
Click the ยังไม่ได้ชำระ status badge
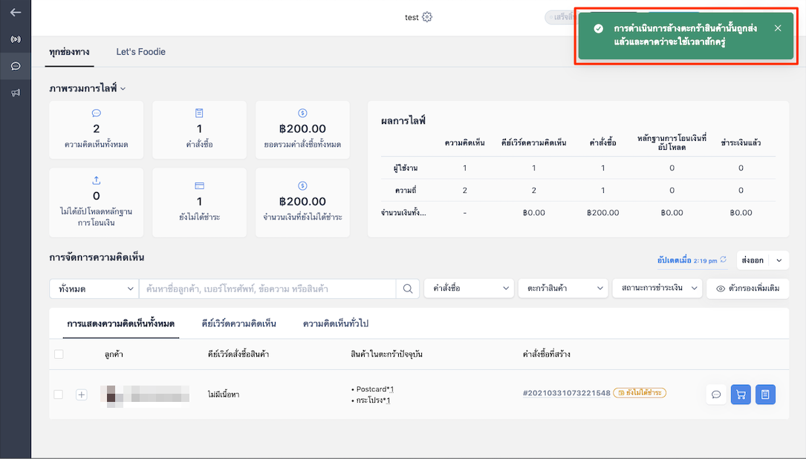click(x=640, y=393)
